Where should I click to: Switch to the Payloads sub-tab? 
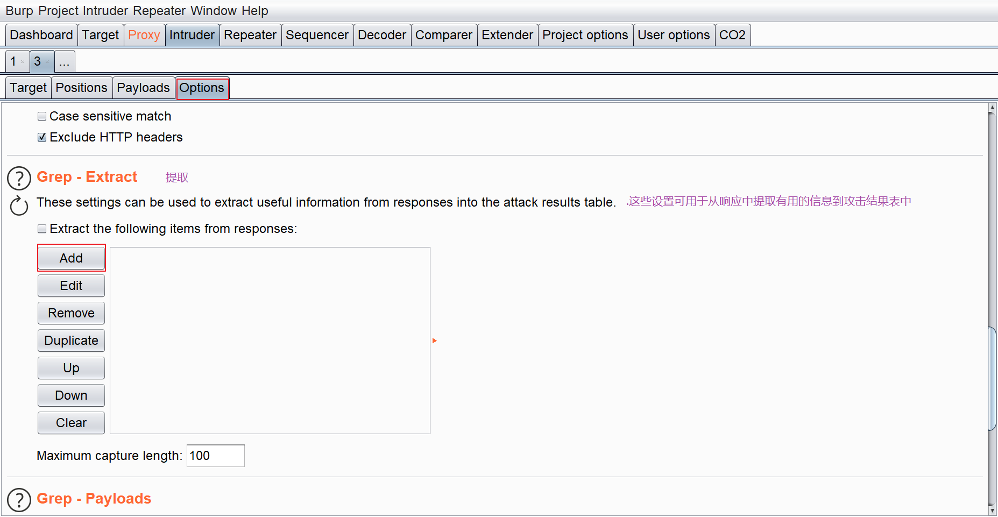(x=143, y=88)
